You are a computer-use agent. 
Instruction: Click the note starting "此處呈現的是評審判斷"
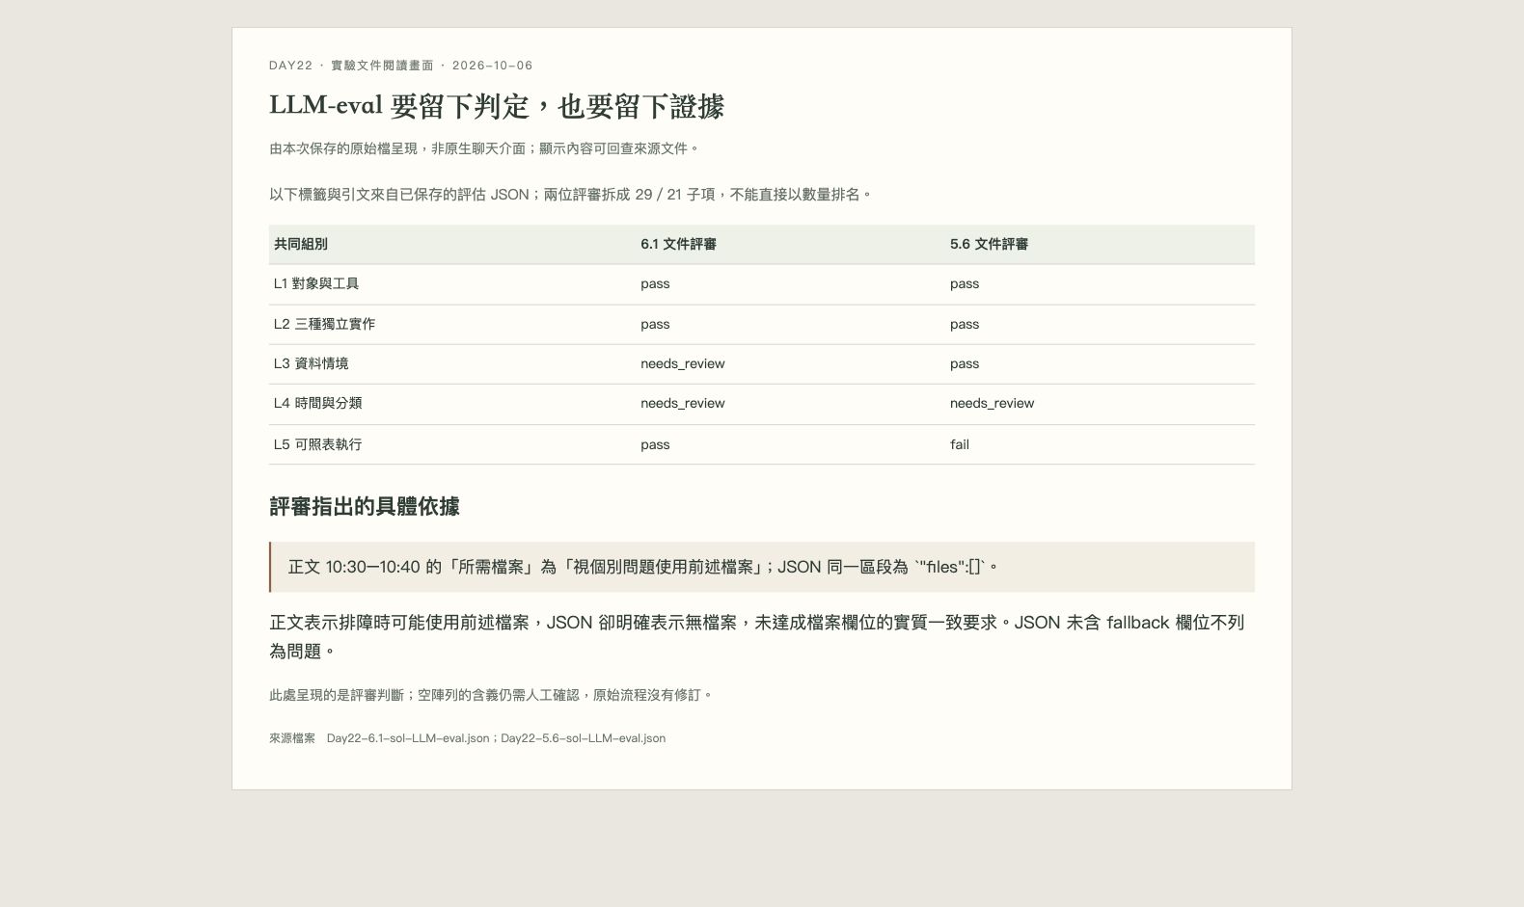[x=490, y=695]
